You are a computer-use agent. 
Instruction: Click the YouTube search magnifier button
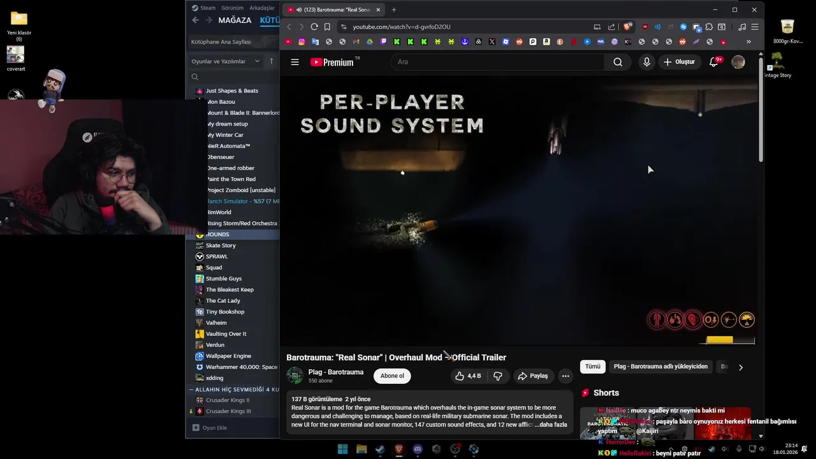618,62
